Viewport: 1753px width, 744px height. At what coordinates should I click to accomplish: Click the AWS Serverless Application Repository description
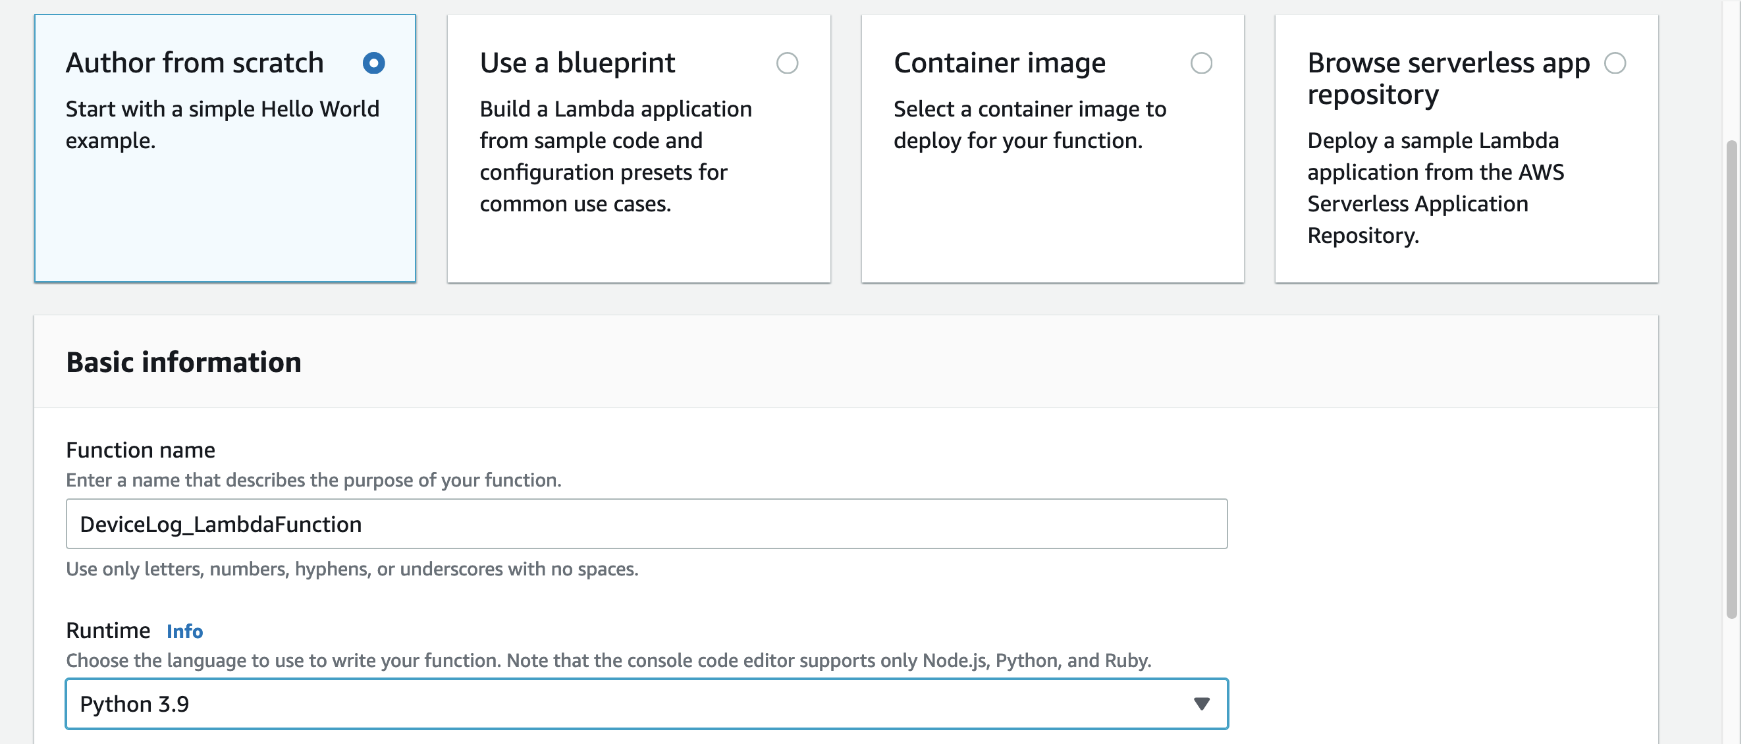1434,188
